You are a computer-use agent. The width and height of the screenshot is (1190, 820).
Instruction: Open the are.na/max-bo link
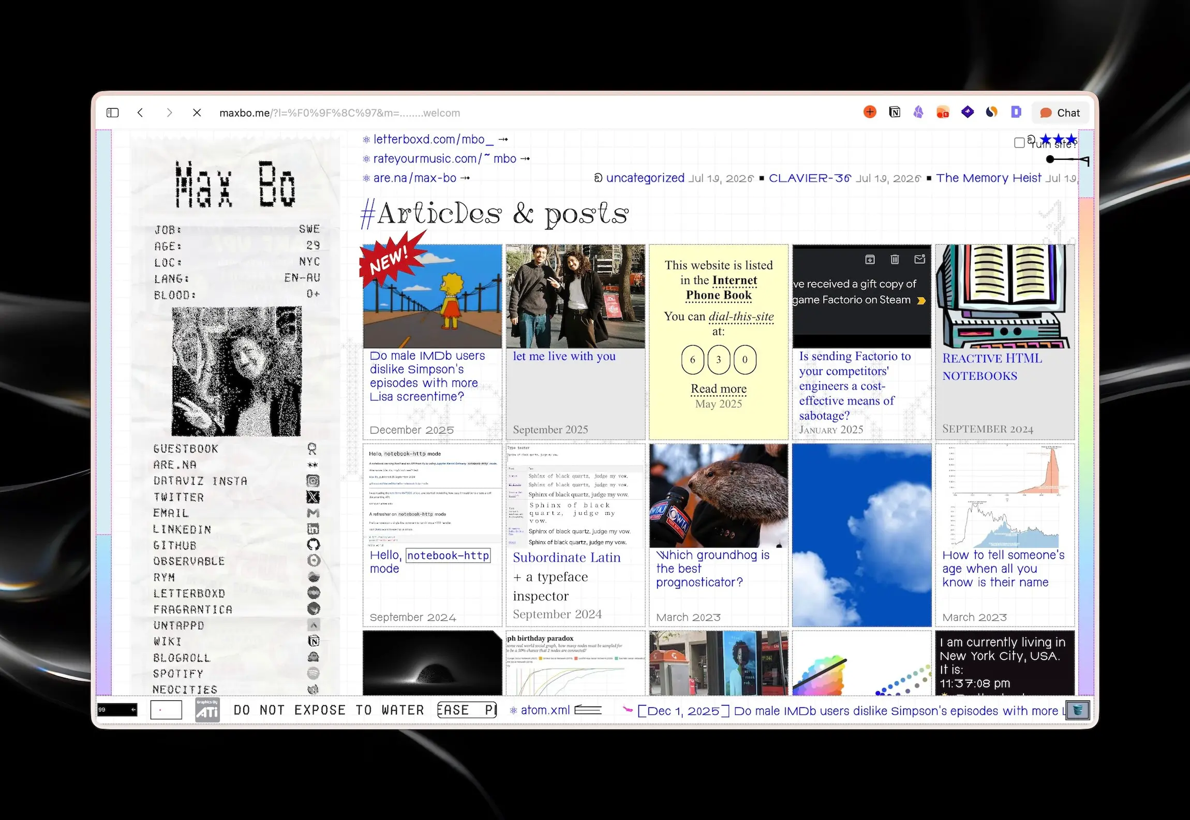pyautogui.click(x=414, y=178)
